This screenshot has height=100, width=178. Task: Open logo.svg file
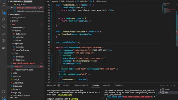[x=26, y=92]
